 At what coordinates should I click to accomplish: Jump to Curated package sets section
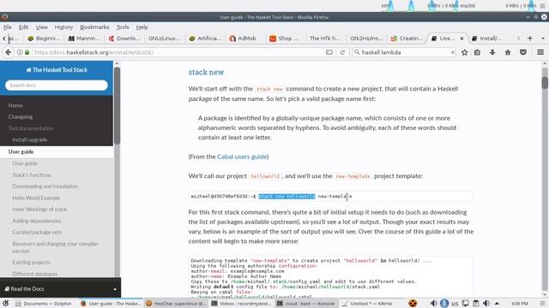37,232
